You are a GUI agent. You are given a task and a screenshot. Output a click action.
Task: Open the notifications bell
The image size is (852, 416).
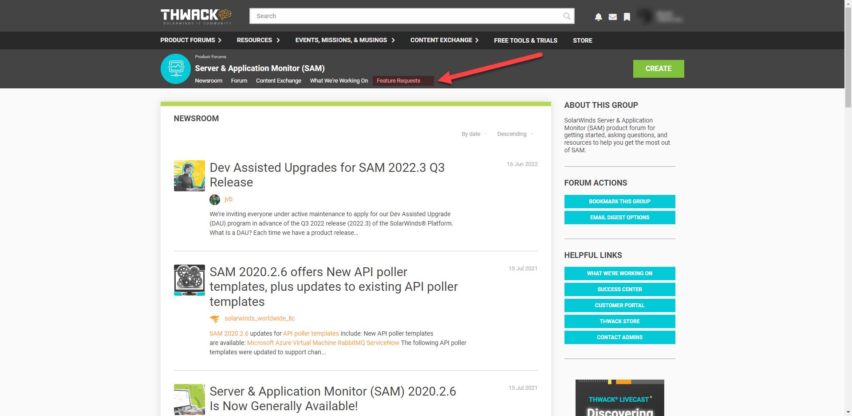598,17
